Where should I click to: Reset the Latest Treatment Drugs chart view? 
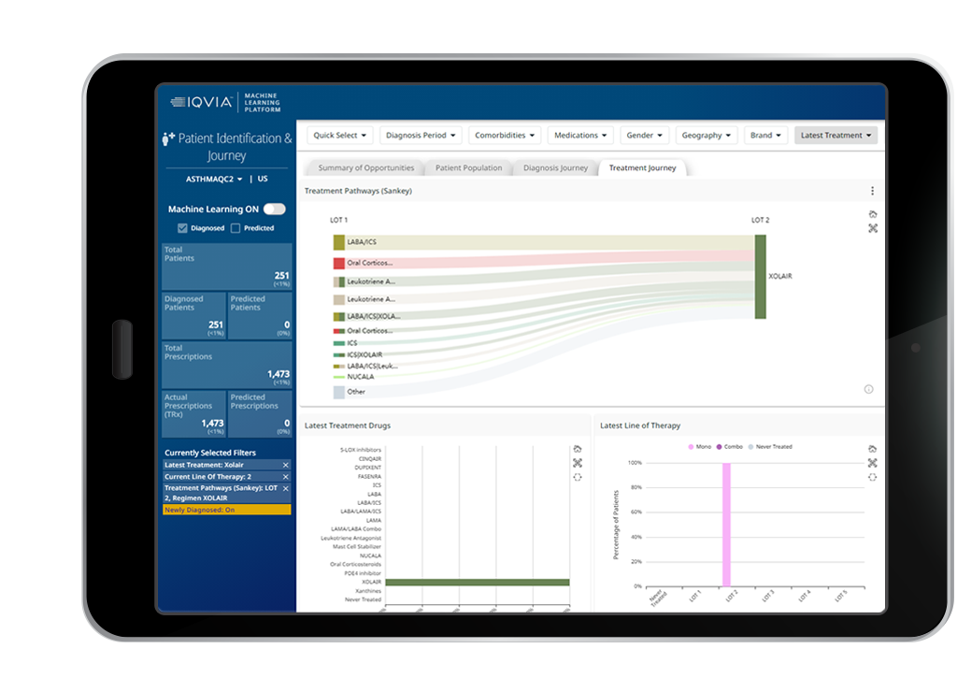coord(578,449)
